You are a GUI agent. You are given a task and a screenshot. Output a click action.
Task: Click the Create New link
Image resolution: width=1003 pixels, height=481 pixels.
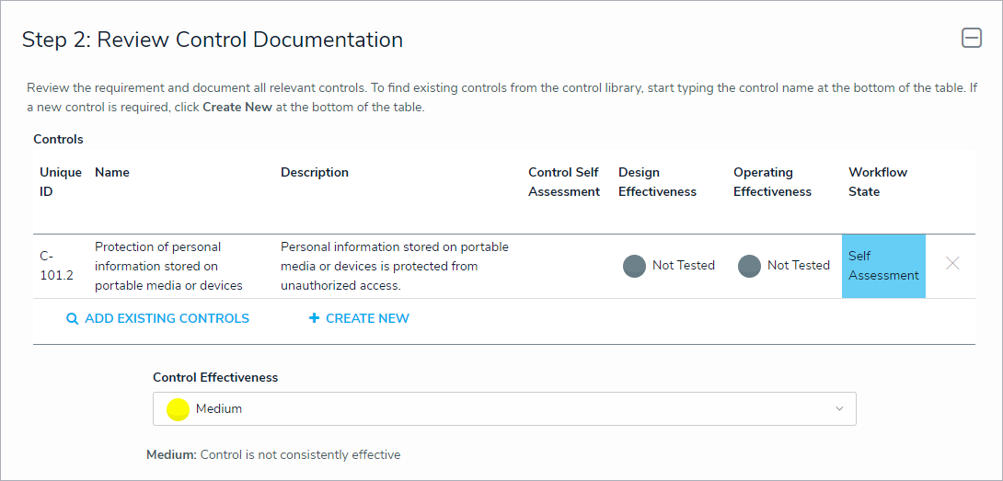click(367, 318)
